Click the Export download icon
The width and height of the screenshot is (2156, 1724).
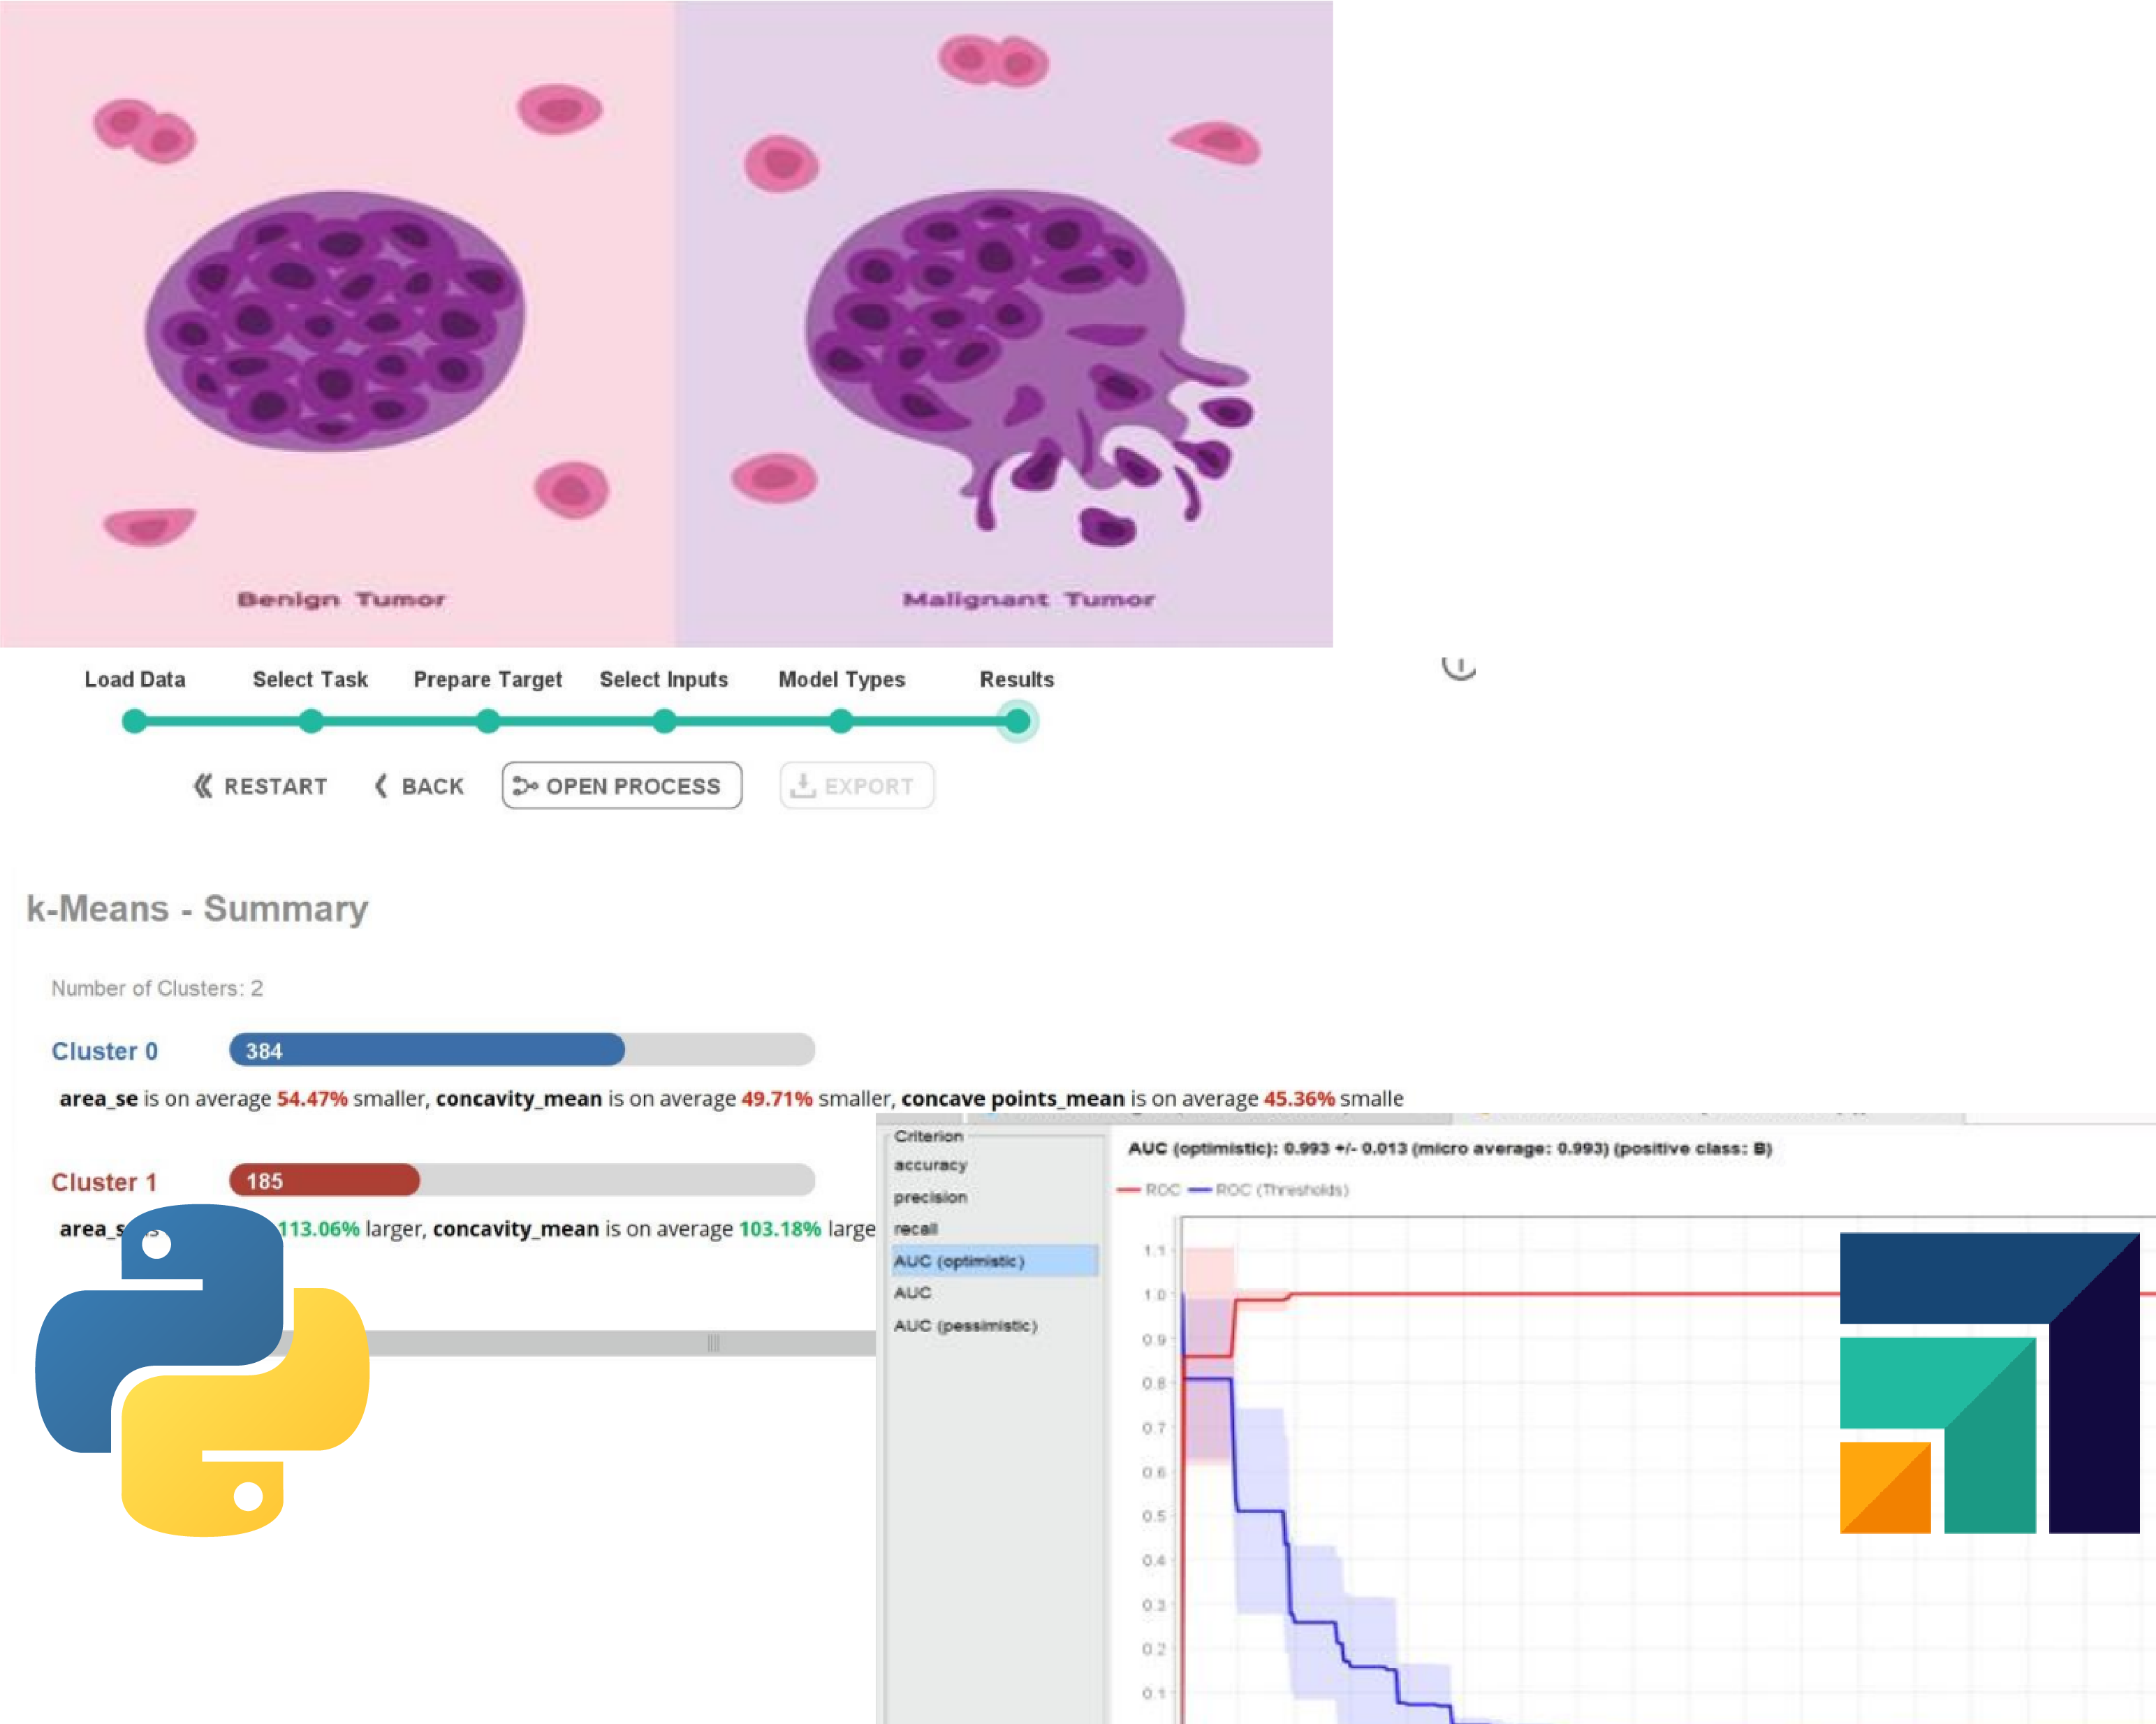coord(802,786)
